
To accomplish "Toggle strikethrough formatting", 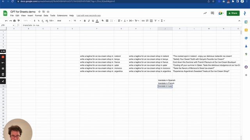I will click(93, 21).
